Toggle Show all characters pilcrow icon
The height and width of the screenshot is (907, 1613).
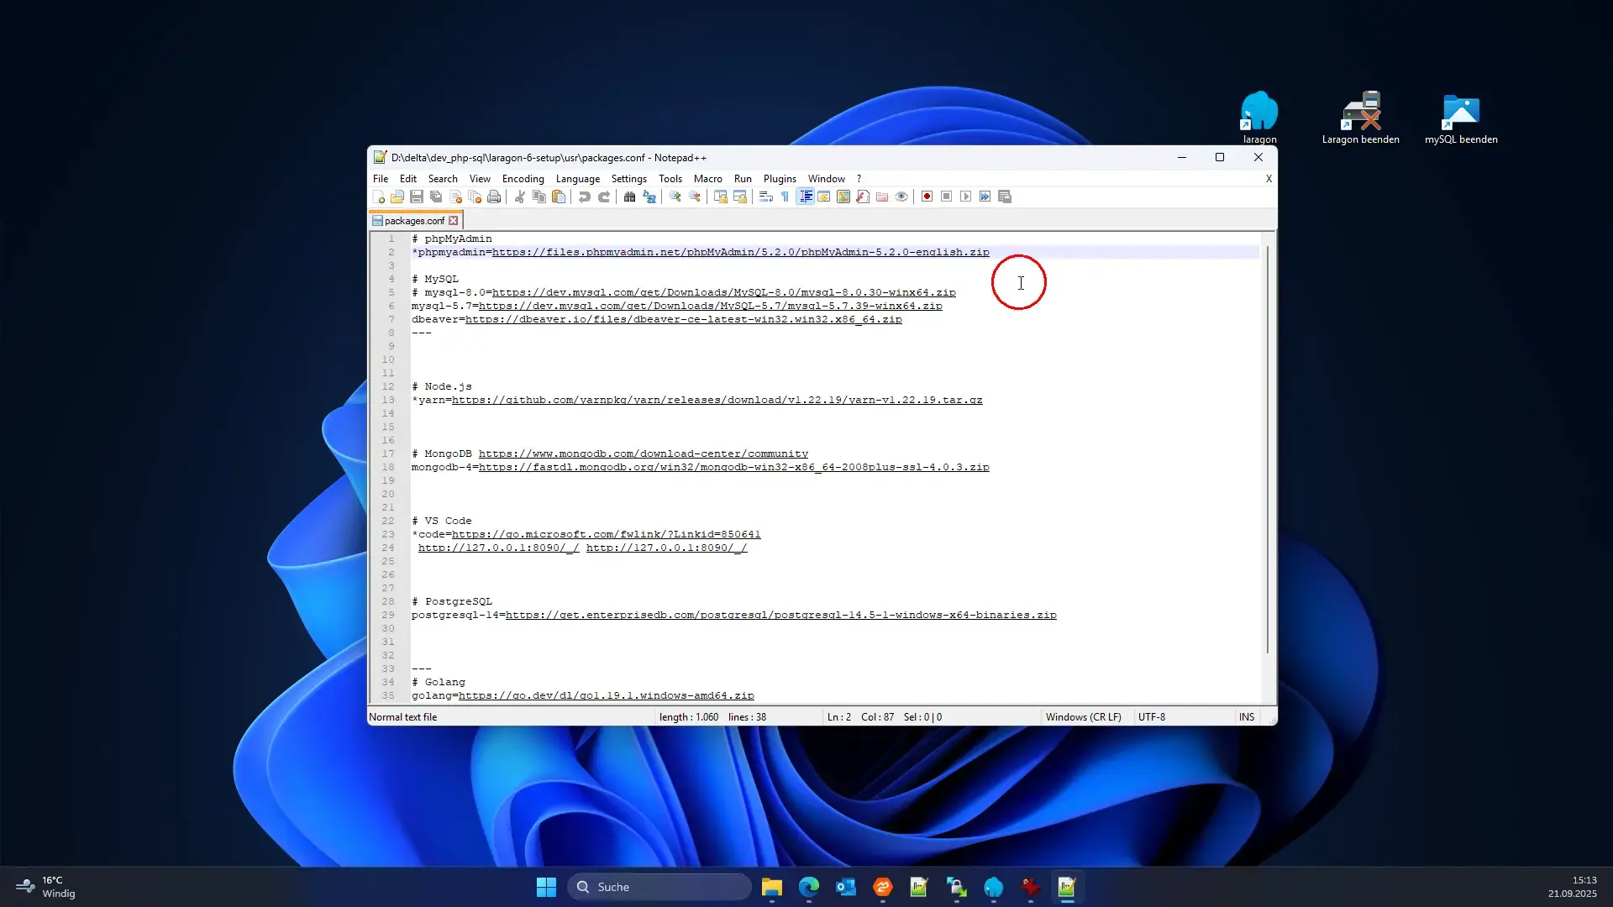(785, 197)
